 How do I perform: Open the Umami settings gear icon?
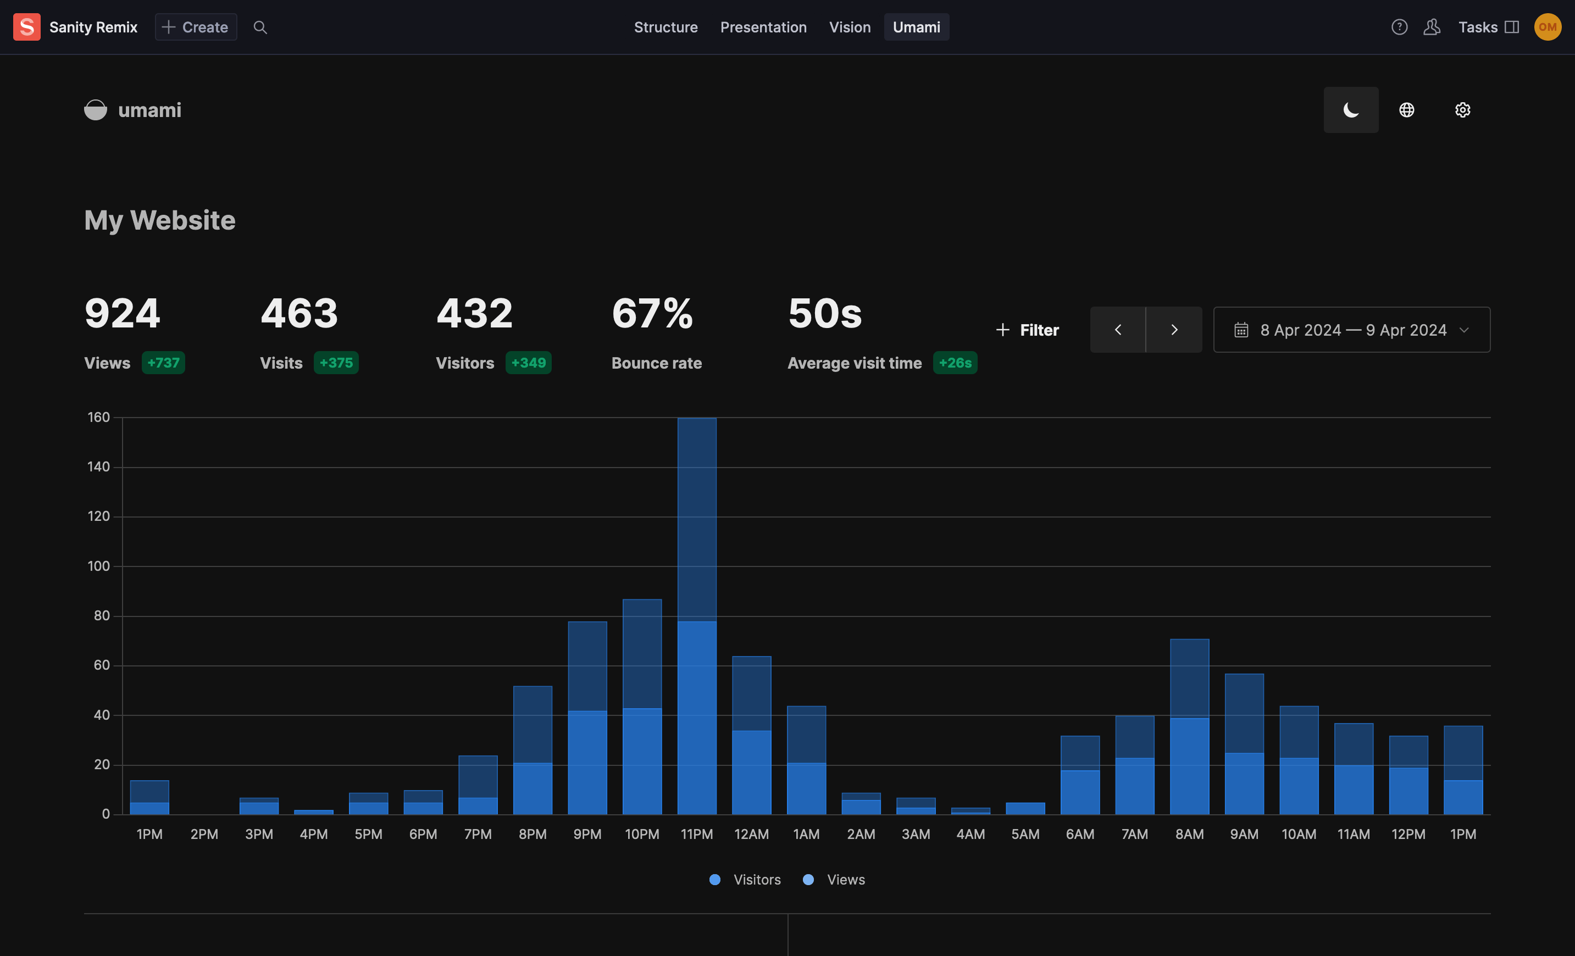1462,109
